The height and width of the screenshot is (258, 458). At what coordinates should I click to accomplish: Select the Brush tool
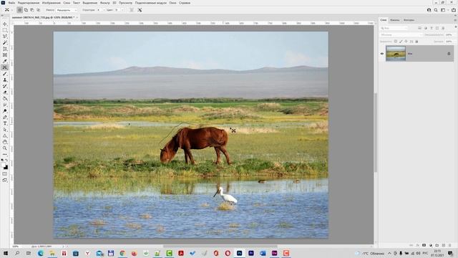(x=5, y=74)
